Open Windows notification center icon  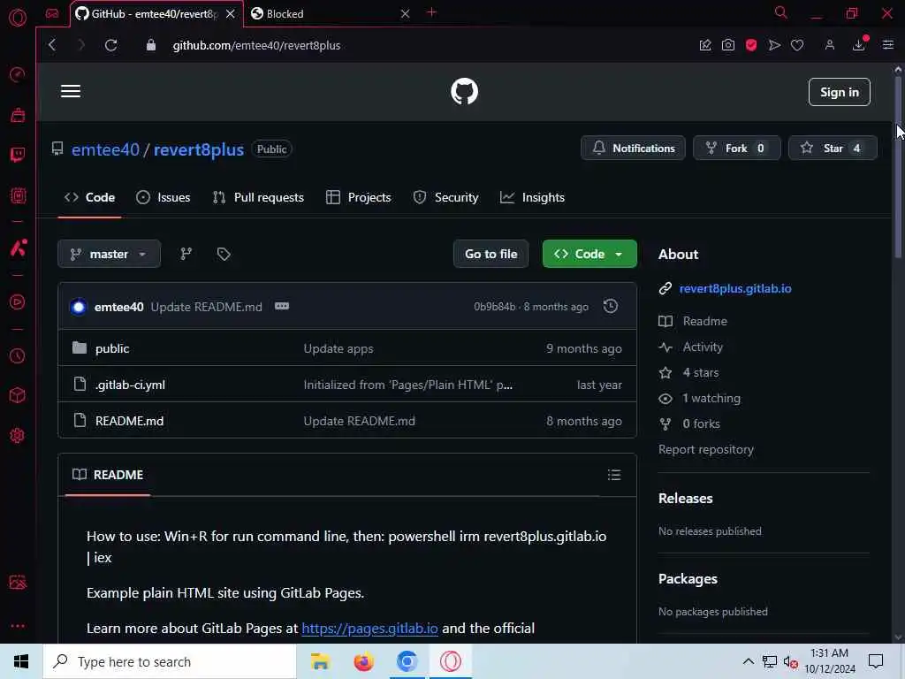[876, 661]
